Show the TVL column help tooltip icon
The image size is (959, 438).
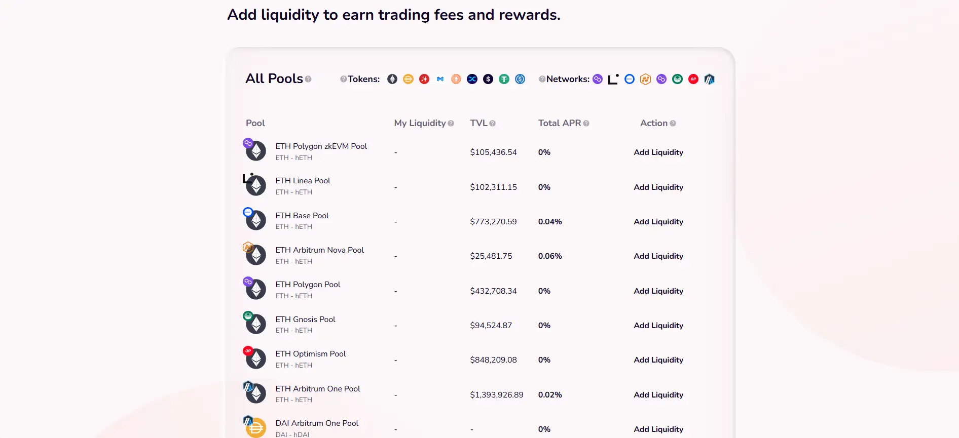(x=493, y=124)
